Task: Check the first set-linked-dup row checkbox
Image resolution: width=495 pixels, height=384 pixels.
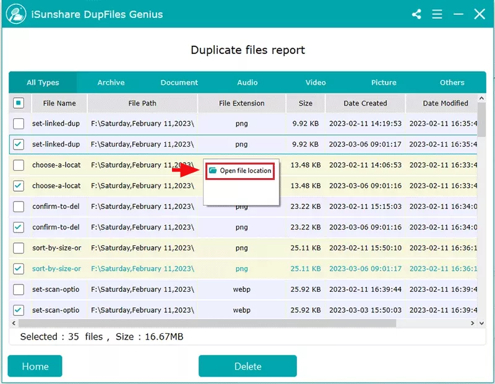Action: [19, 124]
